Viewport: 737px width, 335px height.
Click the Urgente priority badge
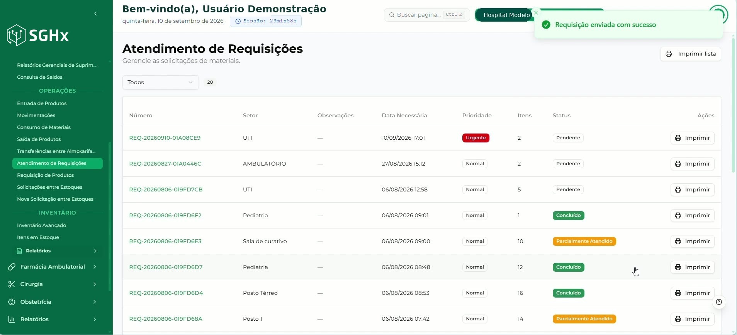(475, 138)
